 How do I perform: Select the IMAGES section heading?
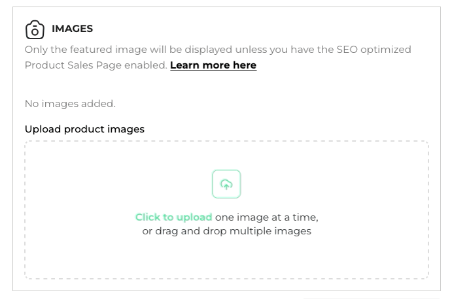coord(72,29)
